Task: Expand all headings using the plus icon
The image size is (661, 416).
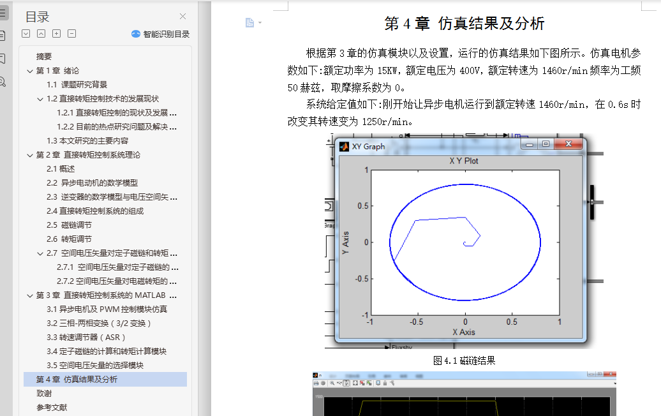Action: click(x=56, y=34)
